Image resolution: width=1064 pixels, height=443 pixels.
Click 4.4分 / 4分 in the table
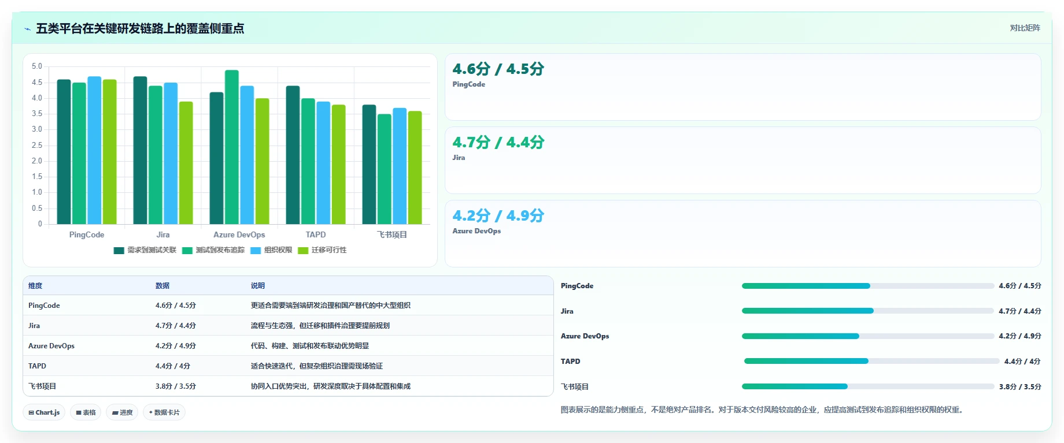(173, 366)
